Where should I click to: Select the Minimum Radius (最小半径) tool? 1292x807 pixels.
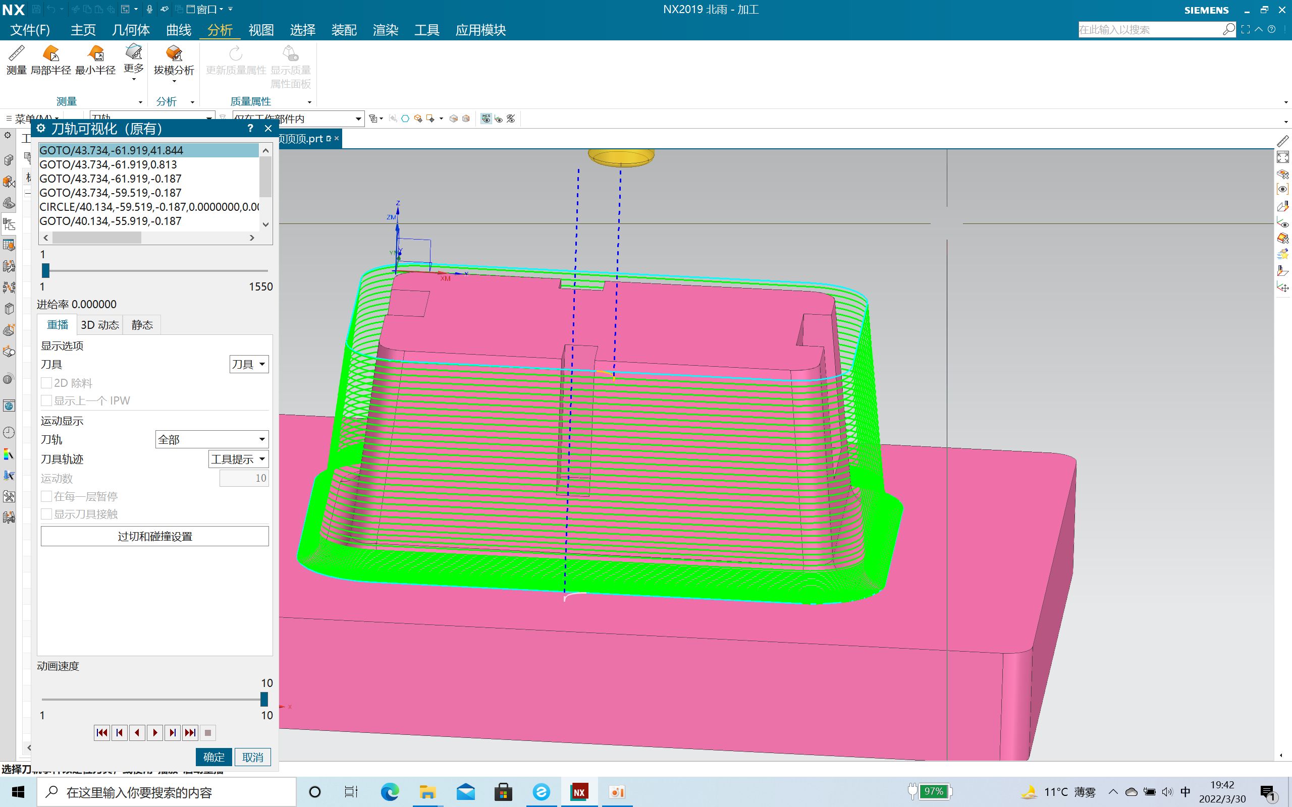(x=95, y=54)
